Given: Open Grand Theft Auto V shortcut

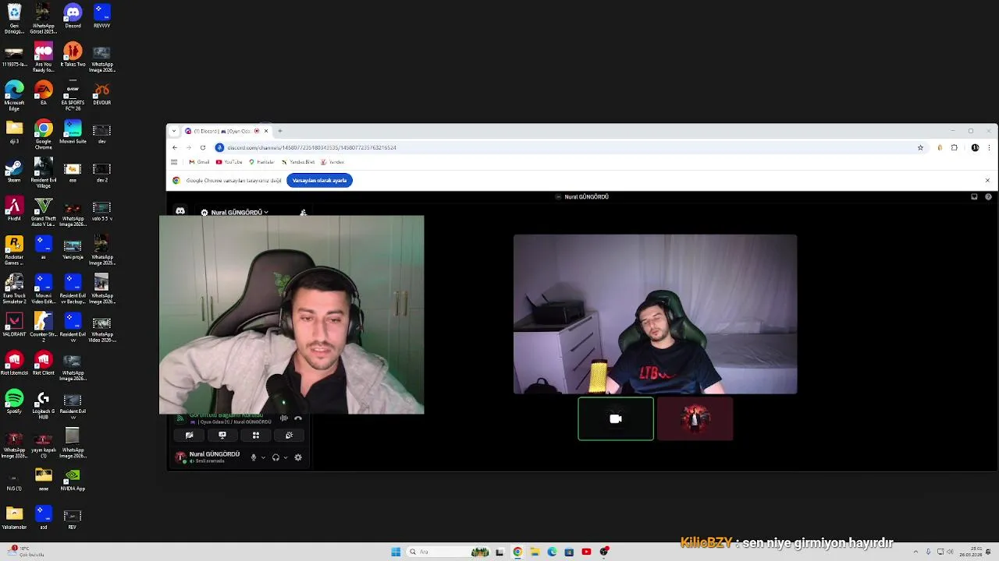Looking at the screenshot, I should click(44, 211).
